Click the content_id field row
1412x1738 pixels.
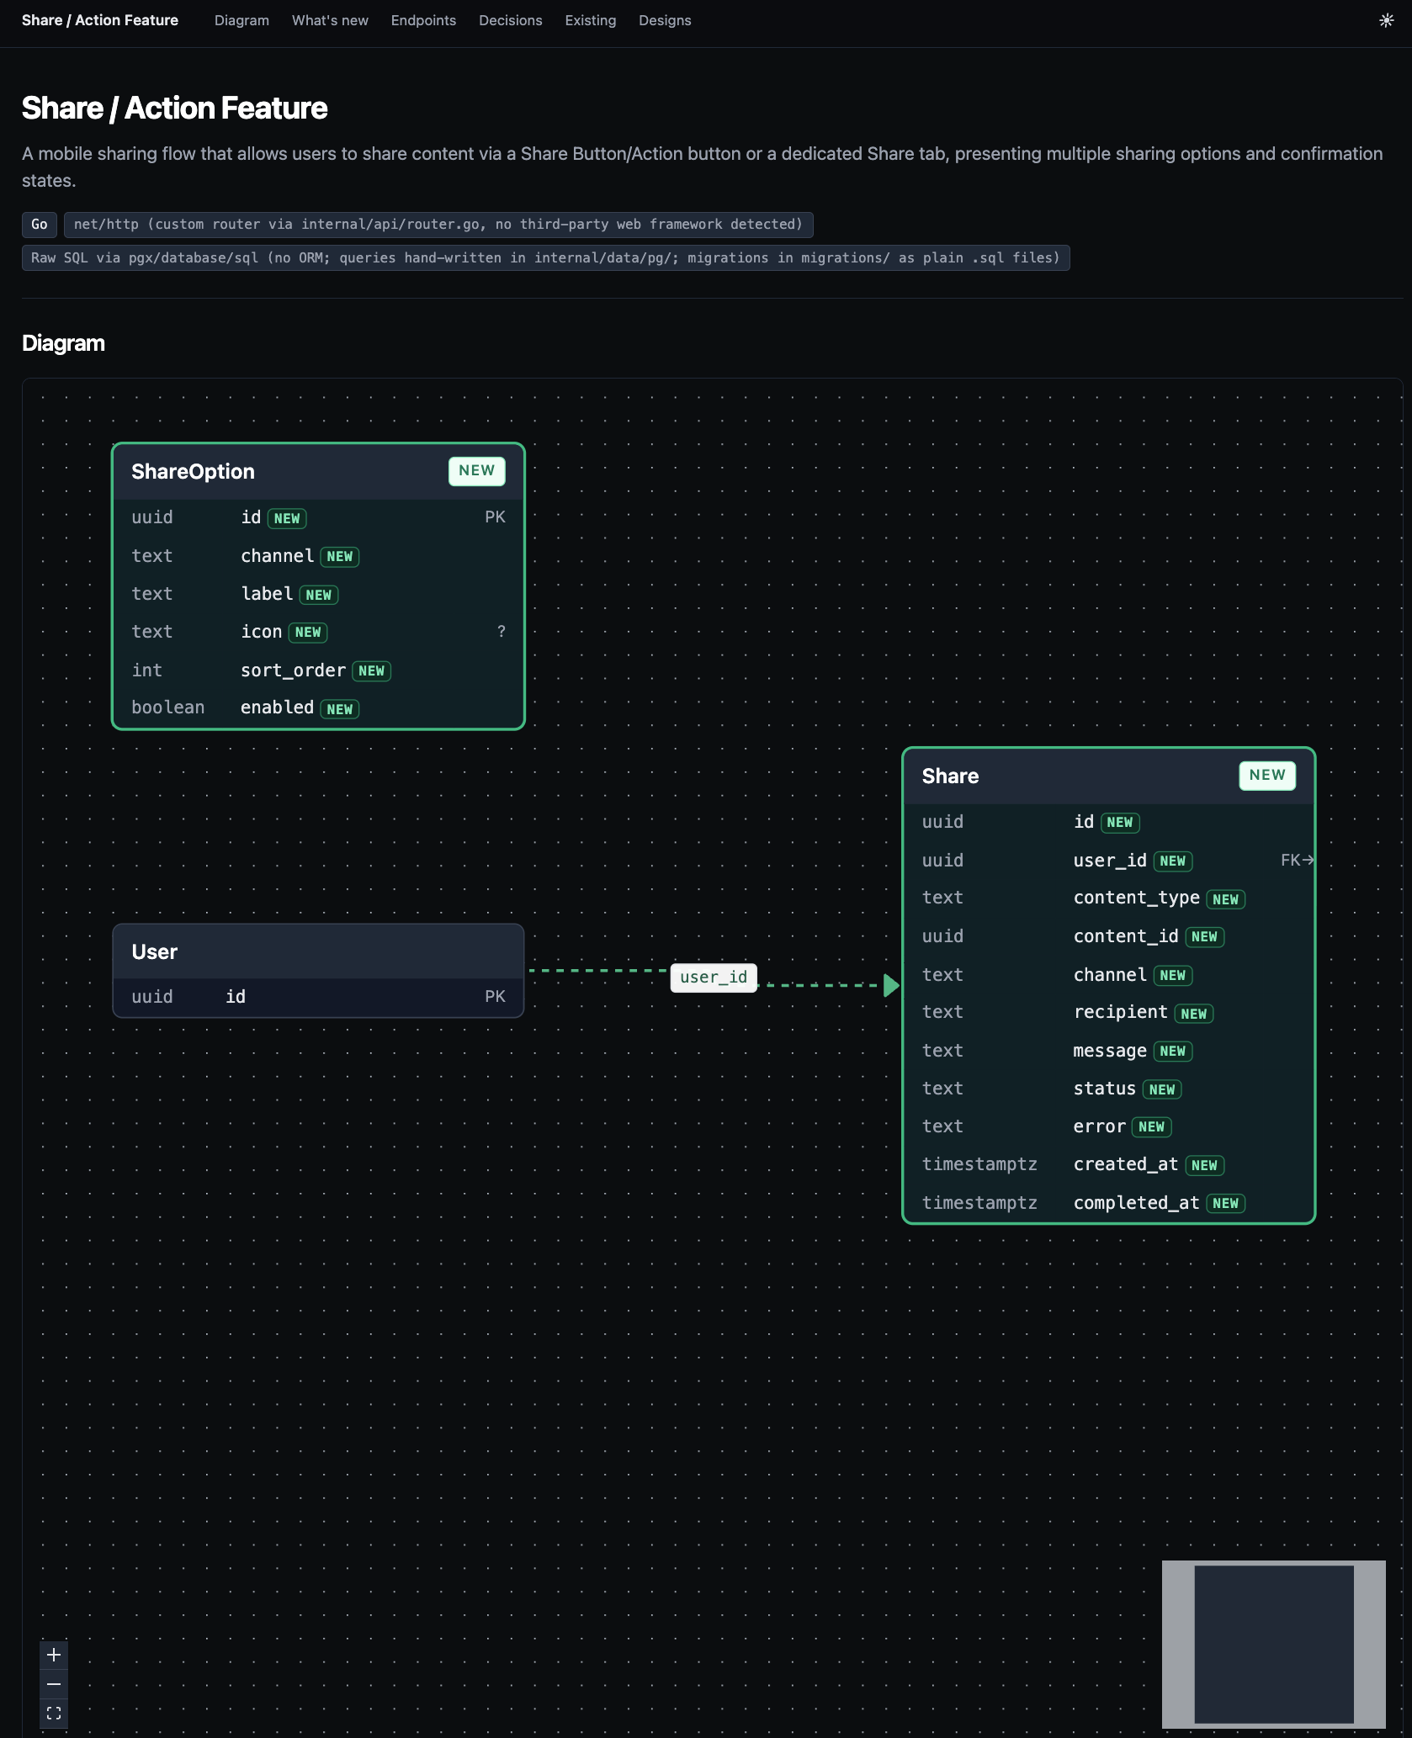pyautogui.click(x=1108, y=936)
